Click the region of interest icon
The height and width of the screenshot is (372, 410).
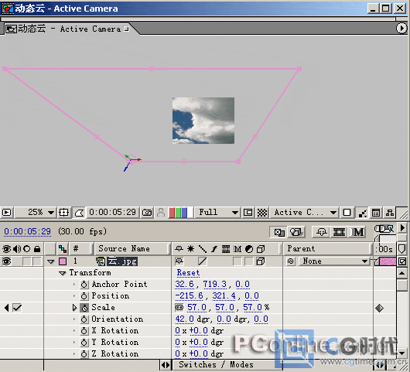pos(248,212)
